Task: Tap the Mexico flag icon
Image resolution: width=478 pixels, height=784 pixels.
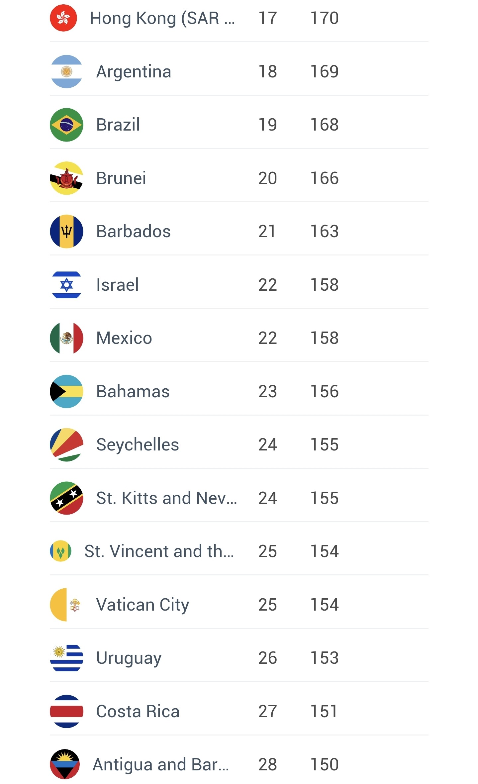Action: tap(66, 338)
